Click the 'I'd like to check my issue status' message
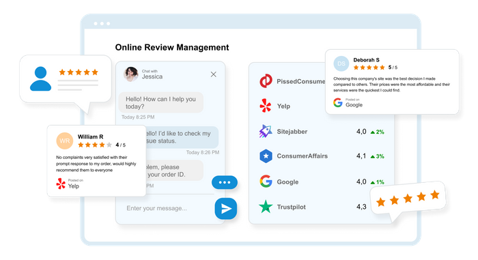 pos(182,137)
